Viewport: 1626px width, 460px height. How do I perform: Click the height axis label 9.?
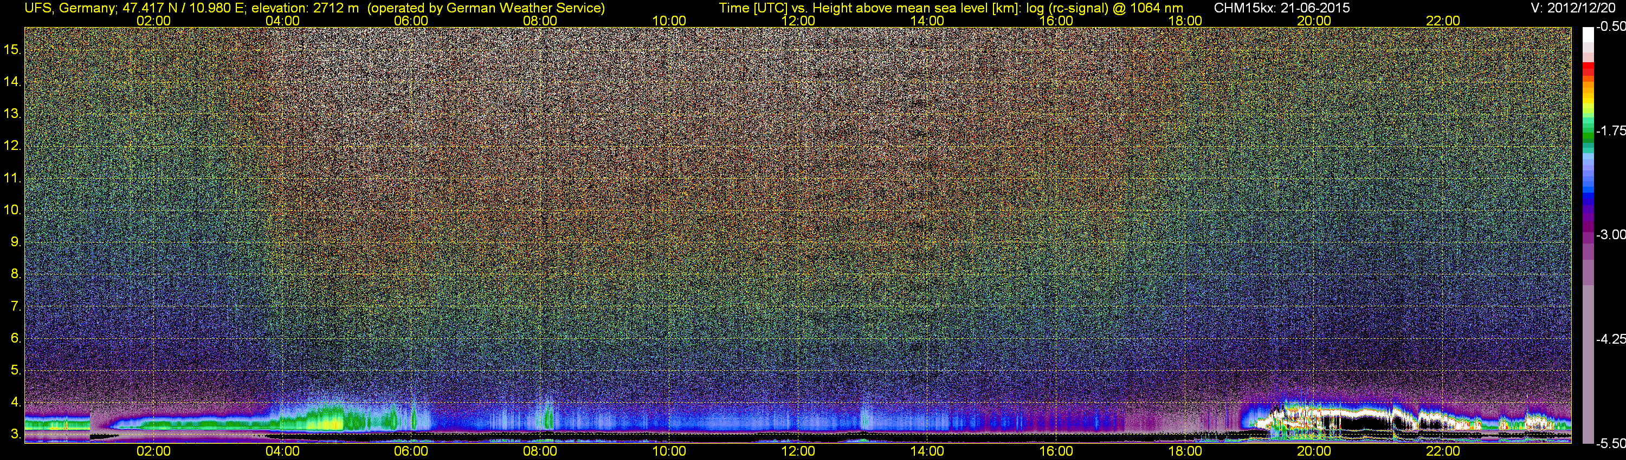coord(16,242)
